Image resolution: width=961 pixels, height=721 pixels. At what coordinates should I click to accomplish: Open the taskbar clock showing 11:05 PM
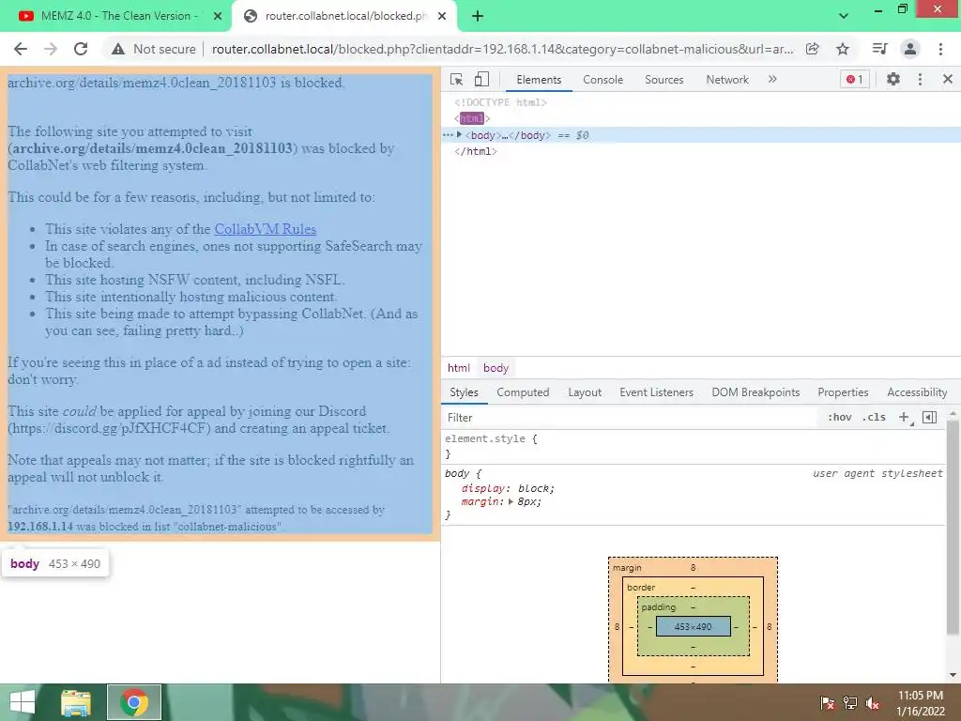pyautogui.click(x=920, y=703)
